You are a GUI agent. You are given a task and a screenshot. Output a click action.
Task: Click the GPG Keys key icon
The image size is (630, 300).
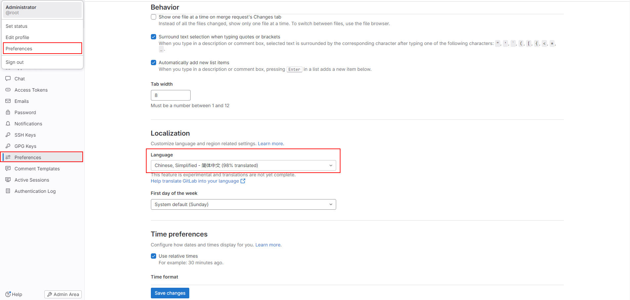click(x=8, y=146)
